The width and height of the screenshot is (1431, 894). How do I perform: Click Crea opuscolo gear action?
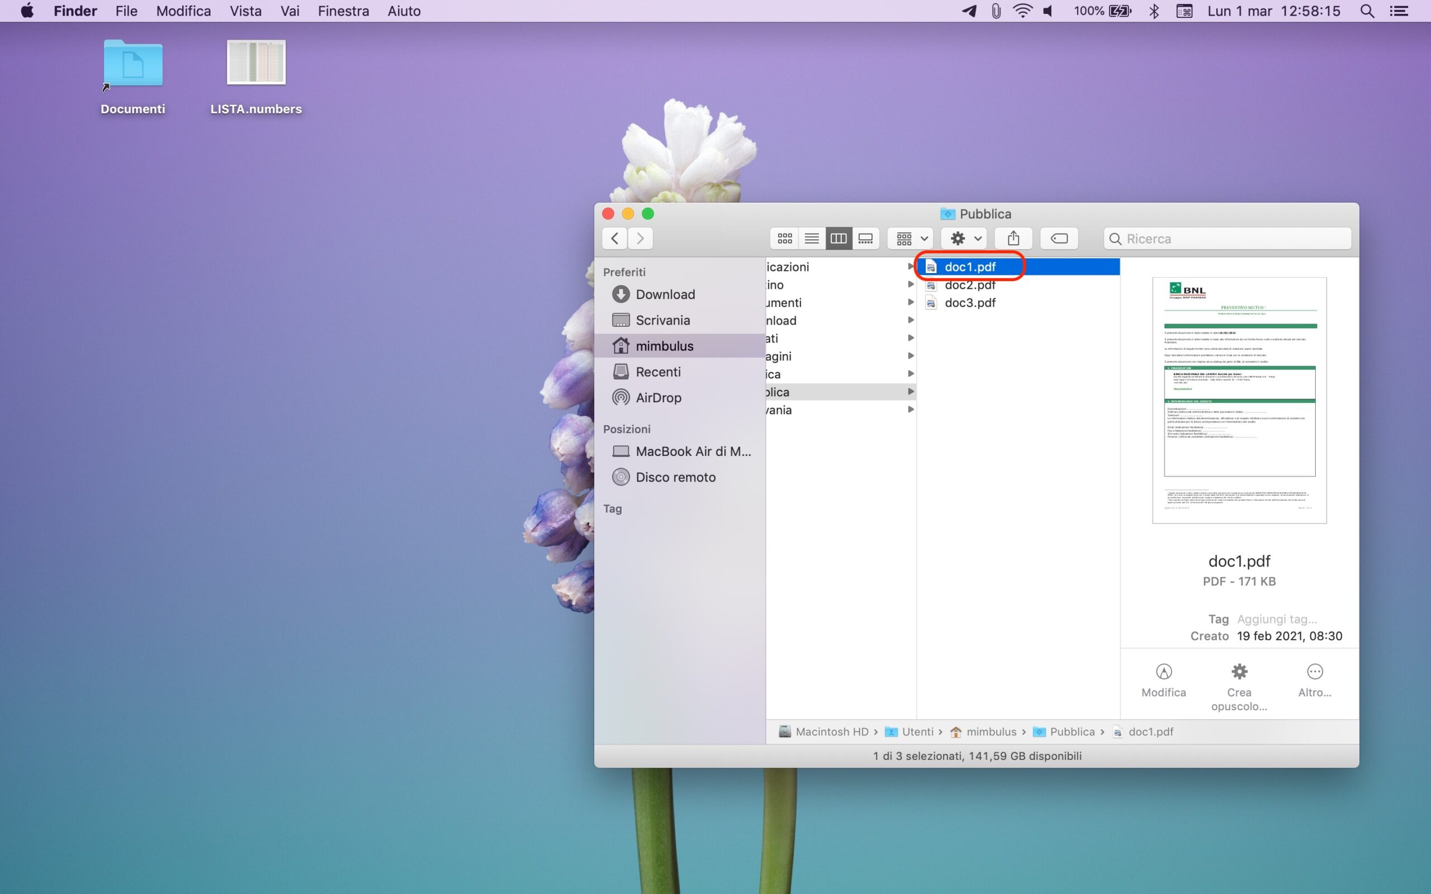(x=1239, y=672)
